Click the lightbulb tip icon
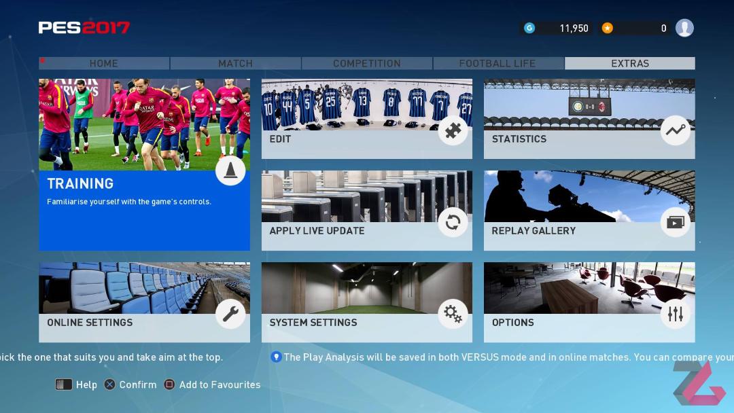Image resolution: width=734 pixels, height=413 pixels. (276, 357)
